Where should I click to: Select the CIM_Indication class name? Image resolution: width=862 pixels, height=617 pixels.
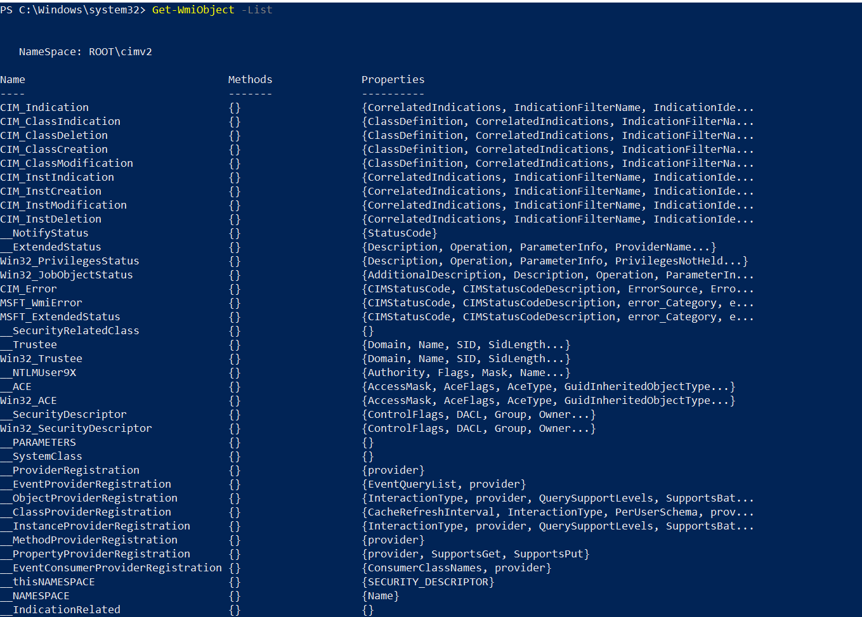pyautogui.click(x=44, y=107)
